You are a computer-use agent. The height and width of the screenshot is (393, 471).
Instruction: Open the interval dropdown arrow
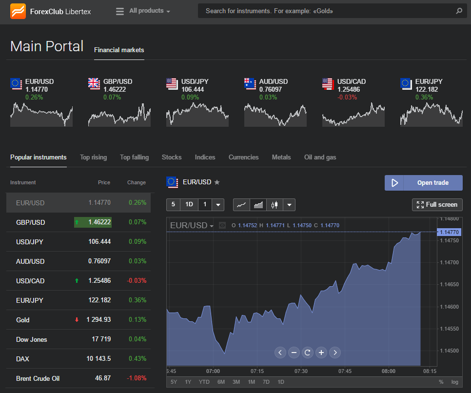(x=218, y=205)
